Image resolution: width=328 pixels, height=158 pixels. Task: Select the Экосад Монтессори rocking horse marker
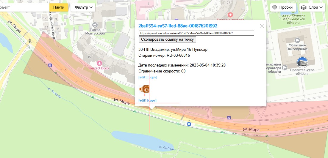[95, 25]
